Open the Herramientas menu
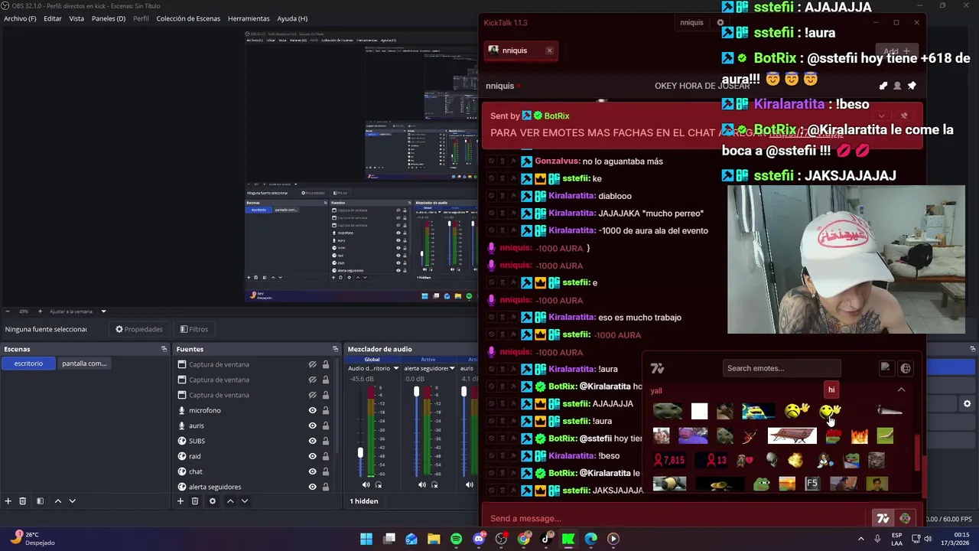Screen dimensions: 979x551 point(249,18)
